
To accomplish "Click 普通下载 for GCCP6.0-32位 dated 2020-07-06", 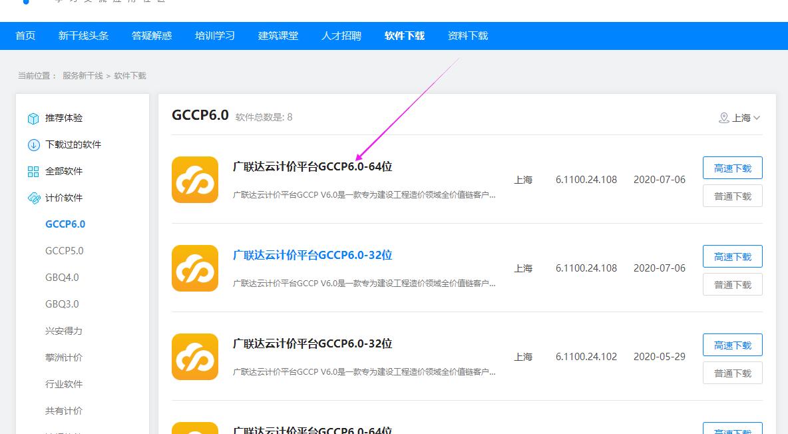I will [x=732, y=285].
